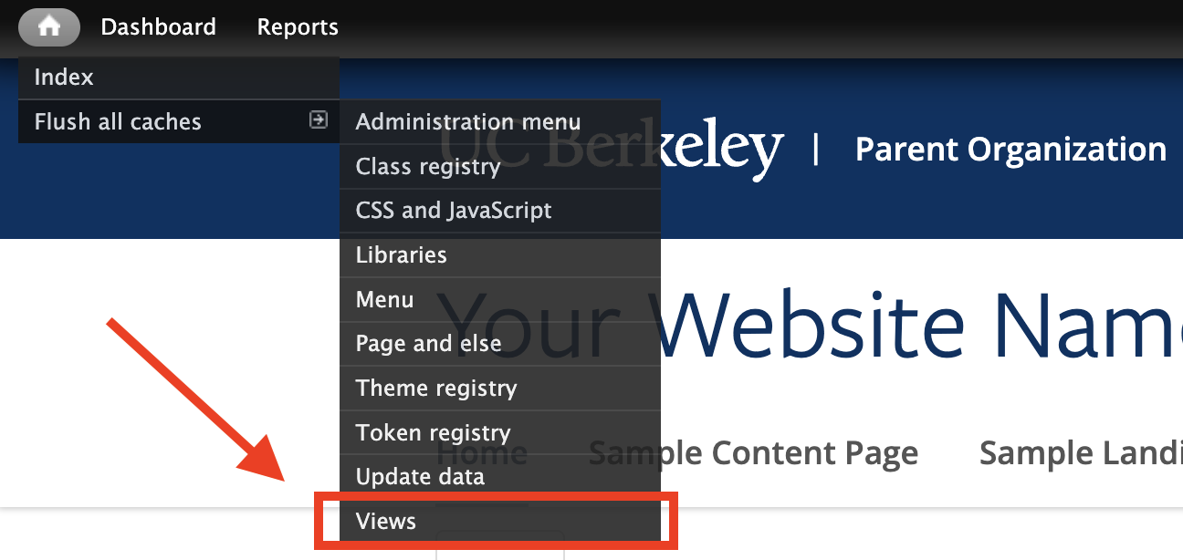Expand the Flush all caches submenu

179,121
